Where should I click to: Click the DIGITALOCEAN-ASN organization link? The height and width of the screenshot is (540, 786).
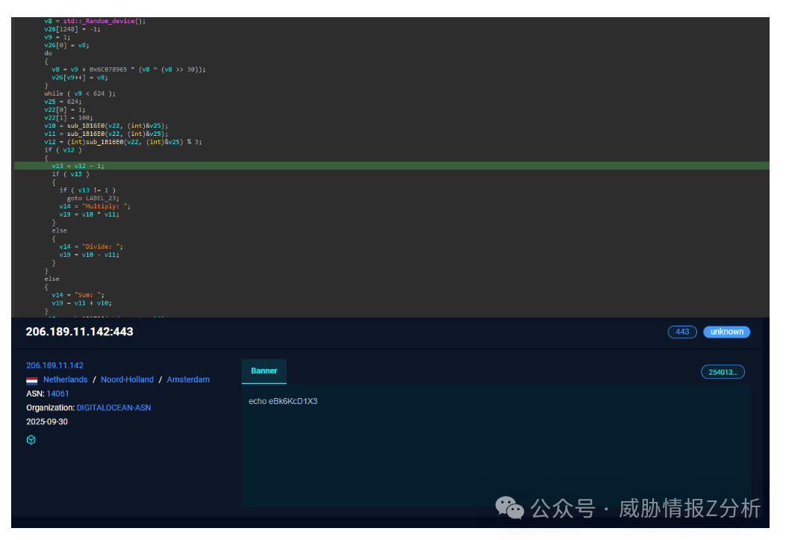(113, 408)
